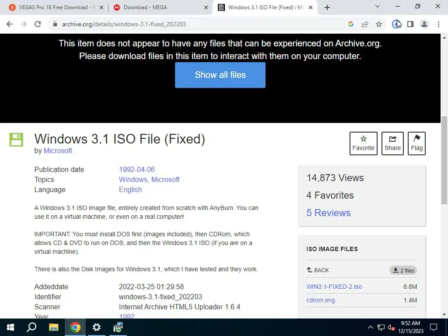Screen dimensions: 448x336
Task: Click the address bar URL field
Action: [x=200, y=24]
